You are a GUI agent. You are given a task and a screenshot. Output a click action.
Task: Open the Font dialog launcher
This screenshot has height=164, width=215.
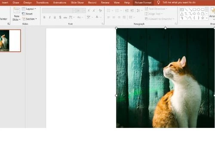102,24
